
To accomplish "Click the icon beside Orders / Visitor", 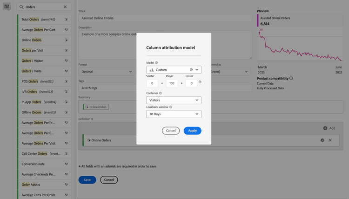I will [x=66, y=60].
